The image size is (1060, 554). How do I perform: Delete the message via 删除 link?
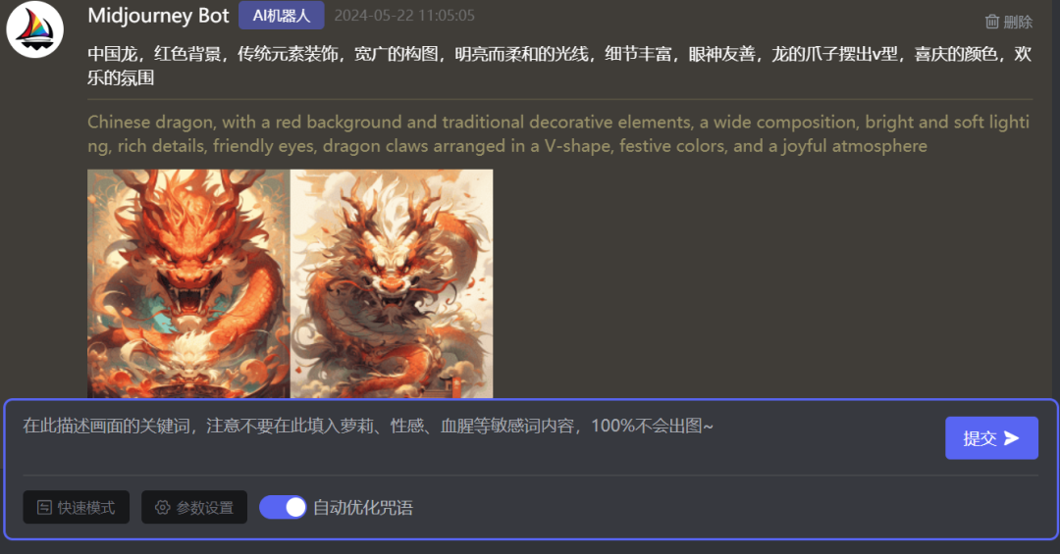[x=1009, y=22]
